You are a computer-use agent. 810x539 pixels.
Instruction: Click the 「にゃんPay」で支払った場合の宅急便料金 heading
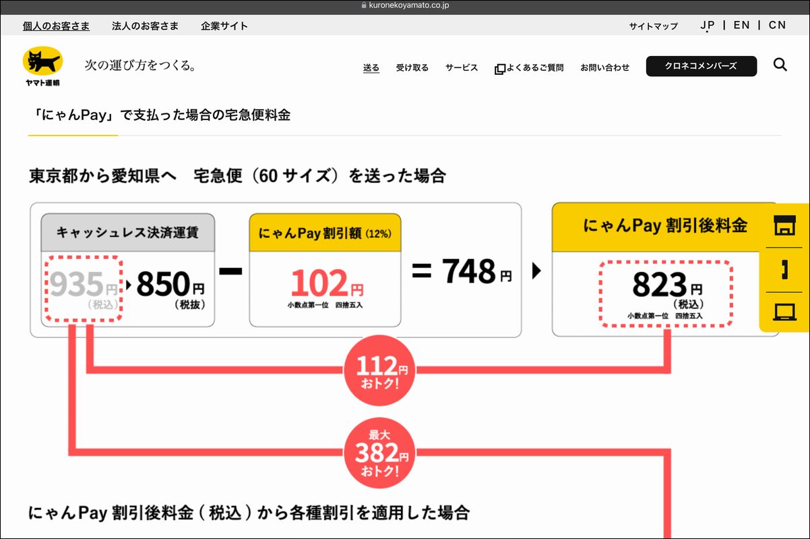[x=162, y=115]
